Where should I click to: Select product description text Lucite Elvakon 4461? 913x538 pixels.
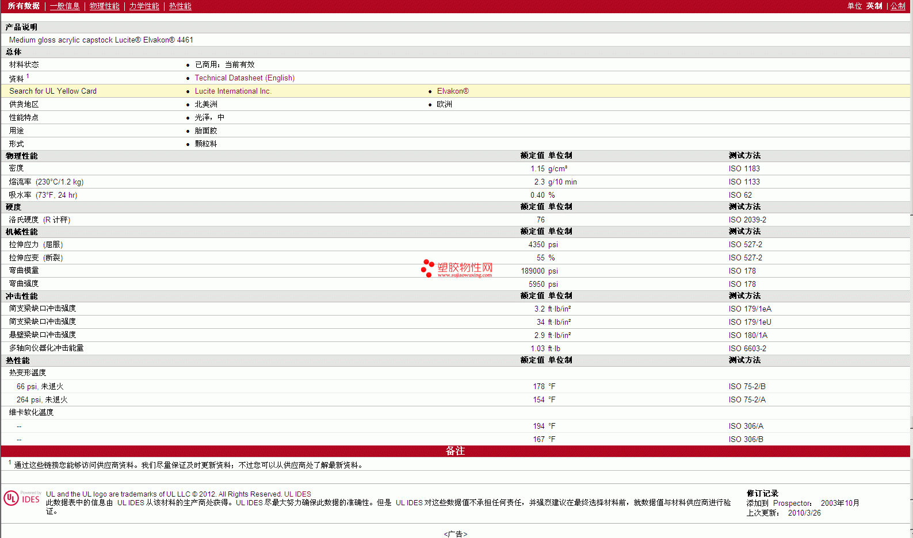pyautogui.click(x=154, y=40)
